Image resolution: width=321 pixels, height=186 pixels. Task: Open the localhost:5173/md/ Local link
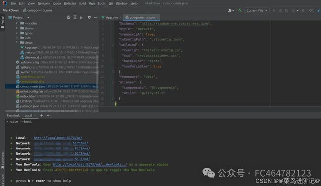[58, 138]
